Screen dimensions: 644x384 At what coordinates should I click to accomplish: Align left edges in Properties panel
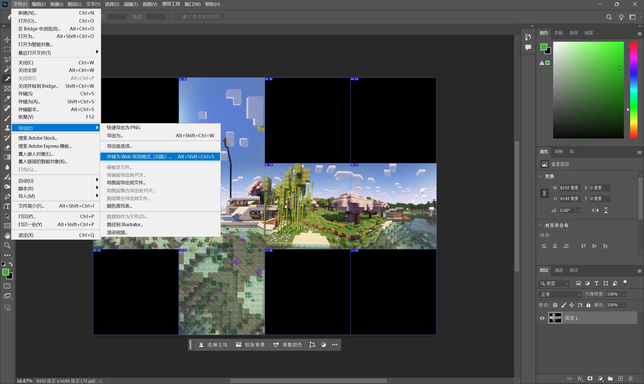pos(544,246)
